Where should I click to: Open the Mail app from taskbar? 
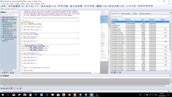[14, 95]
